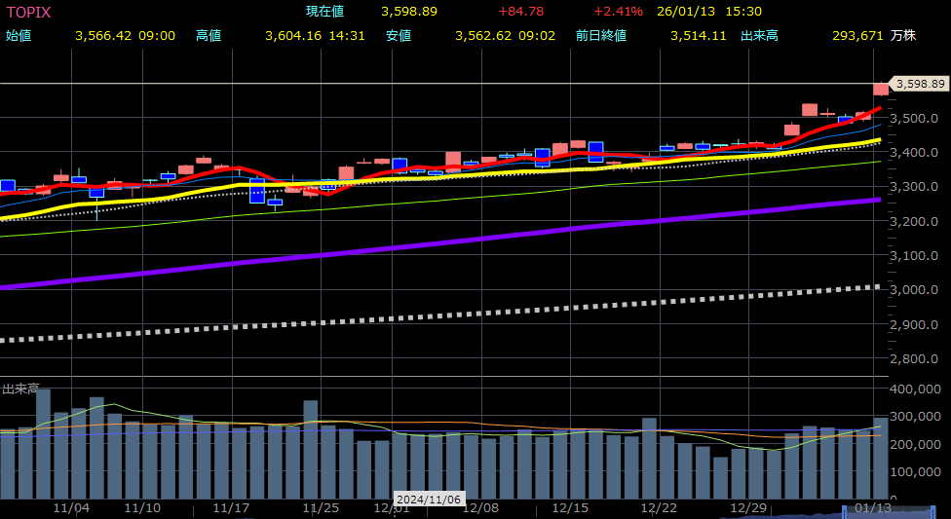Click the 出来高 volume panel label

click(20, 389)
